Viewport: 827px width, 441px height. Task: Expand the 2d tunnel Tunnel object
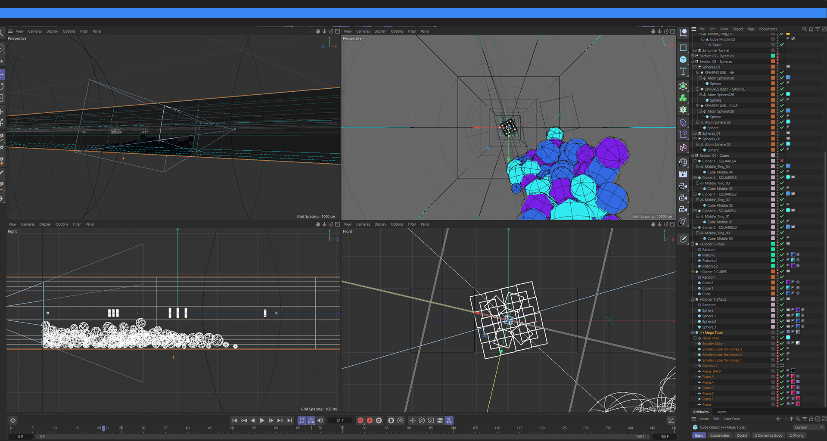point(695,50)
